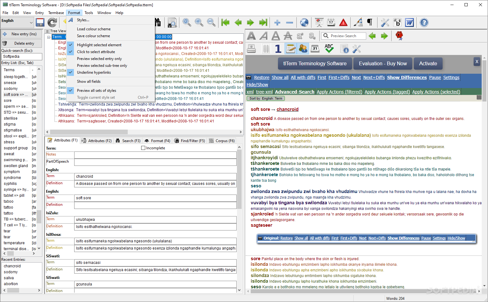Viewport: 488px width, 302px height.
Task: Click the New entry (Ins) button
Action: coord(22,34)
